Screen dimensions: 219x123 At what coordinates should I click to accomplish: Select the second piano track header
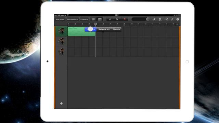click(x=62, y=42)
